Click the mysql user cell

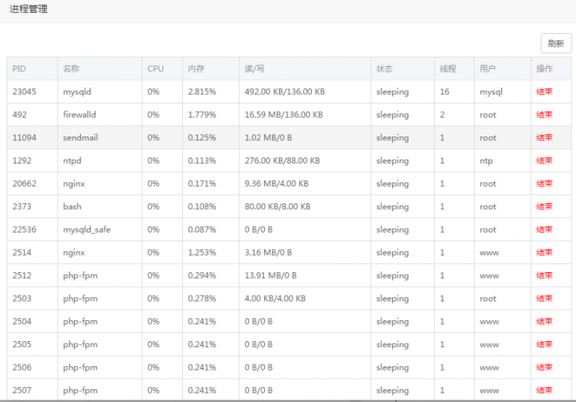coord(502,91)
